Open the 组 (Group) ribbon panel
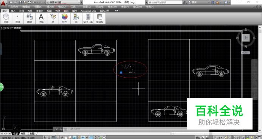 (x=76, y=18)
